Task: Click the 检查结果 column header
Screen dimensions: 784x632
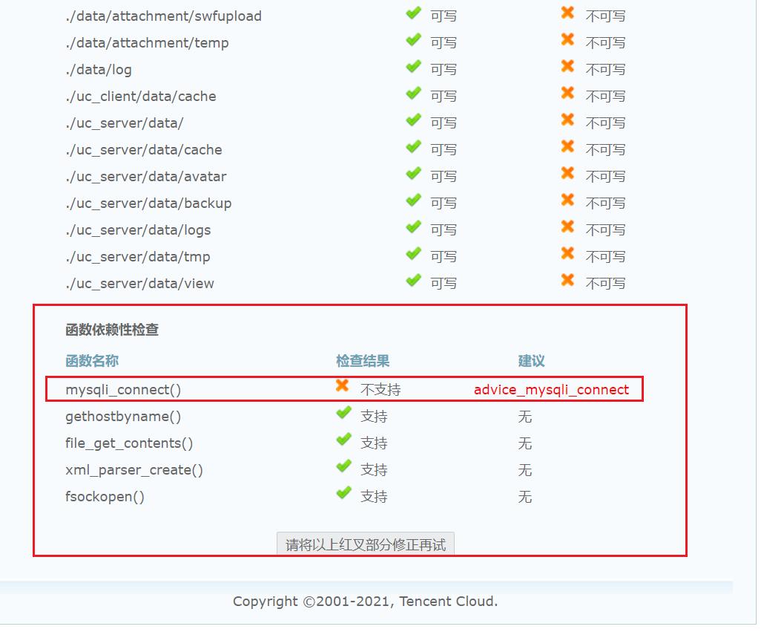Action: point(363,361)
